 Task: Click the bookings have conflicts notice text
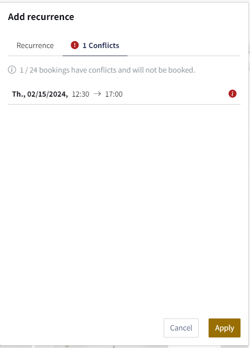(107, 70)
